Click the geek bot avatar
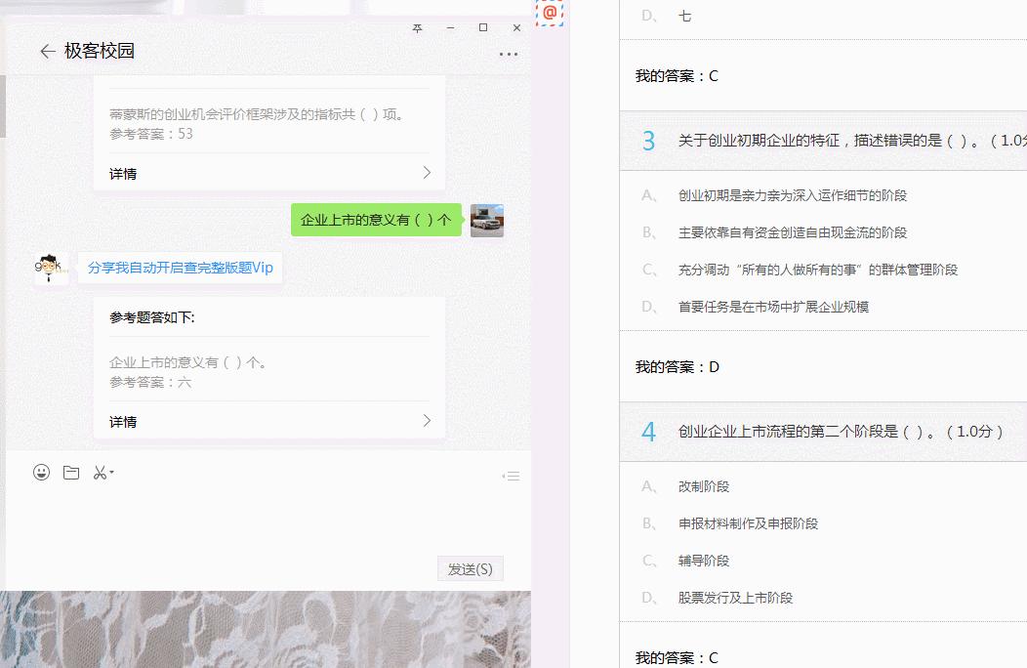 click(51, 268)
